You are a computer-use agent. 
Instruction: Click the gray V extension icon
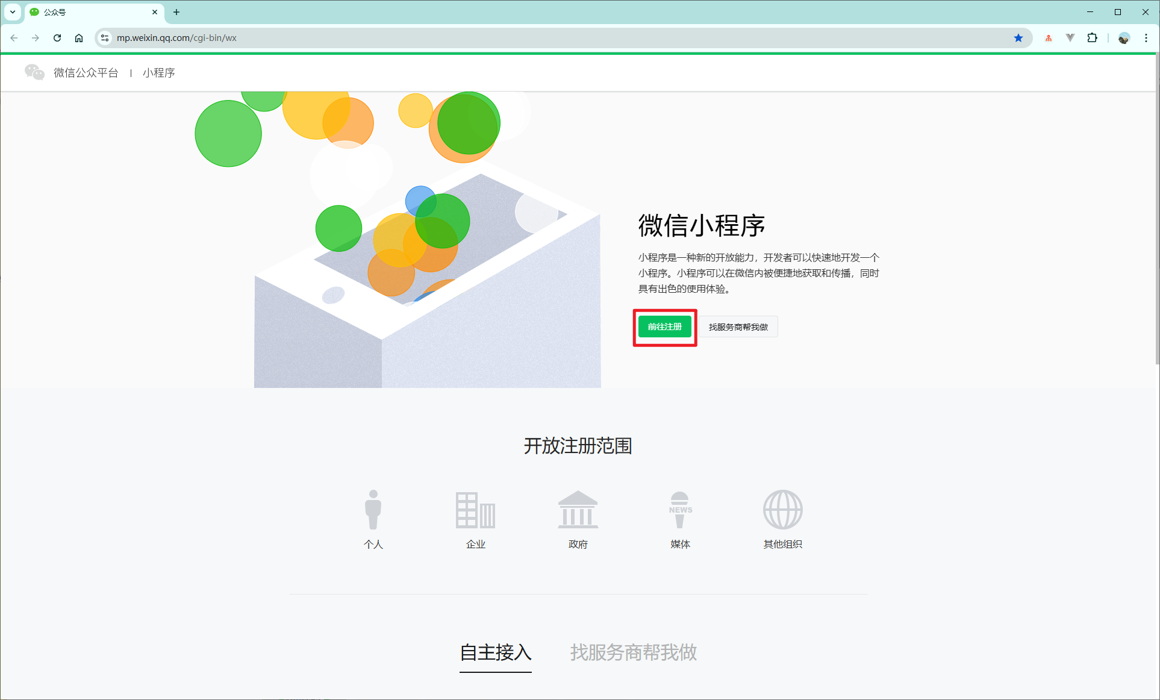tap(1070, 38)
